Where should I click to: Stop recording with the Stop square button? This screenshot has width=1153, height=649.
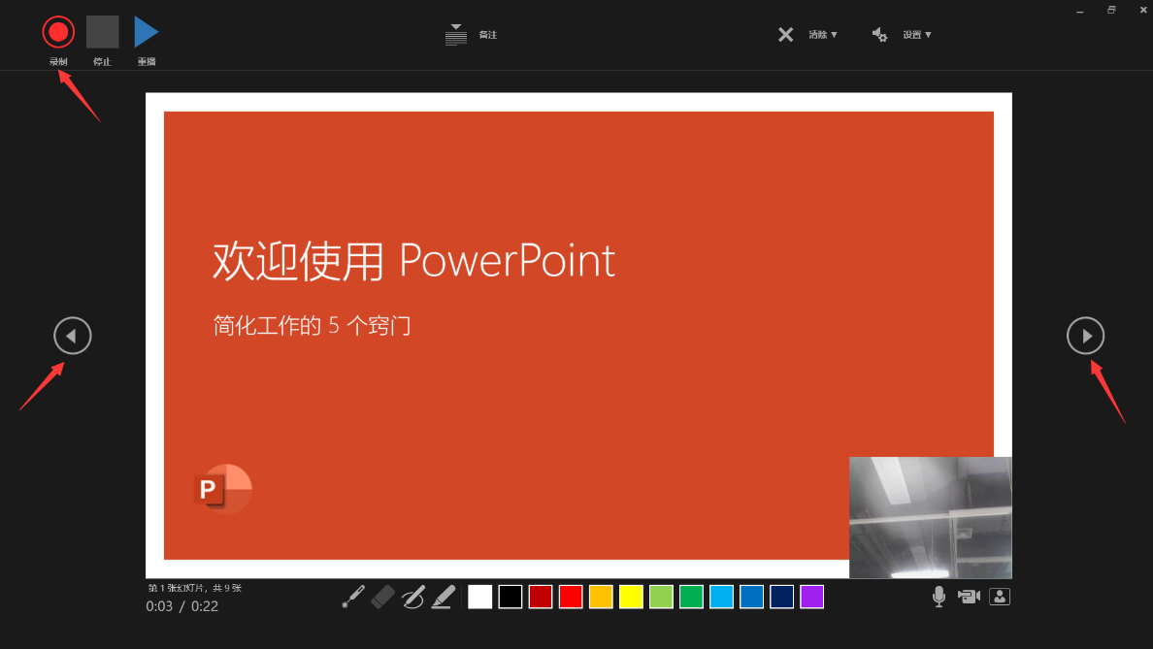coord(102,32)
